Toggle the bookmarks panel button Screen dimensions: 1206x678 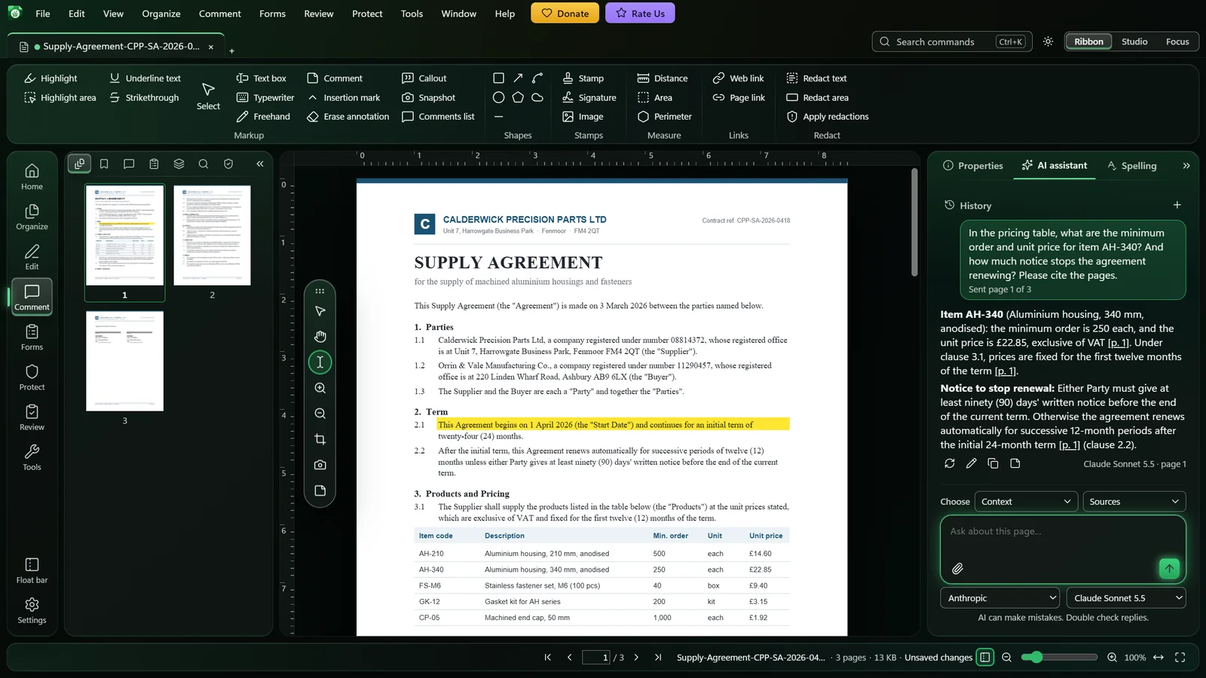[x=104, y=163]
